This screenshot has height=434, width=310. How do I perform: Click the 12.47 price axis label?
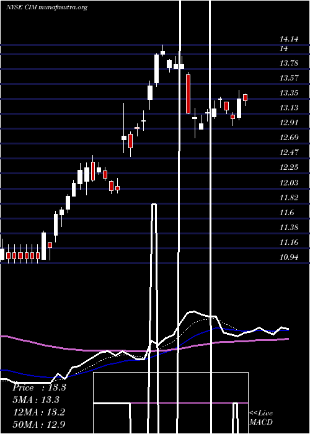click(289, 153)
